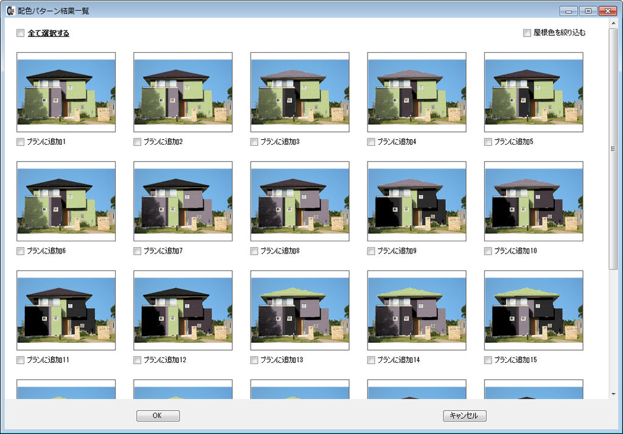Select house thumbnail for pattern 9

click(416, 201)
